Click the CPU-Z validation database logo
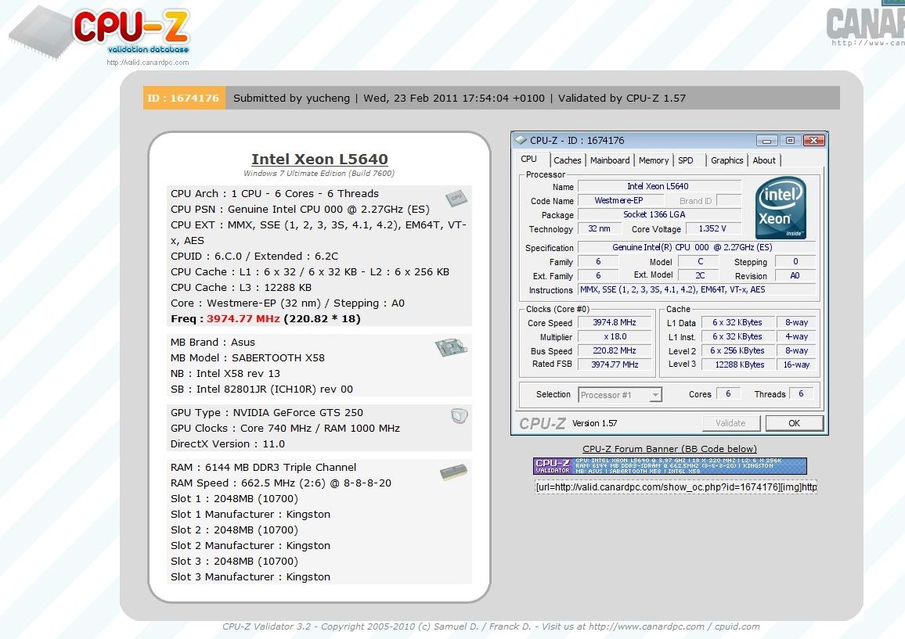This screenshot has height=639, width=905. 100,33
